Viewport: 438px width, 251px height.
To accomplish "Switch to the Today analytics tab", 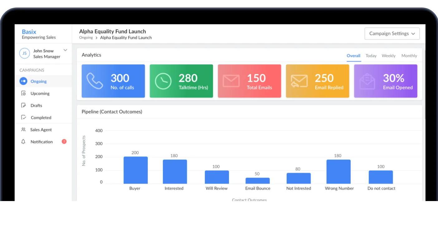I will [x=371, y=56].
